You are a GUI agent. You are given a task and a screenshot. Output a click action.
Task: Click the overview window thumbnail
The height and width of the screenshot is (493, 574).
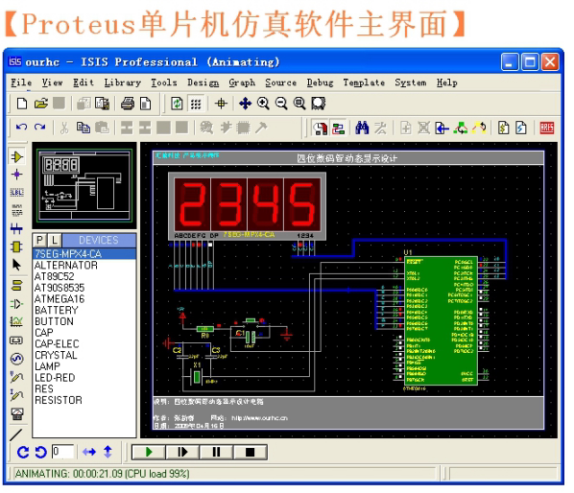84,185
